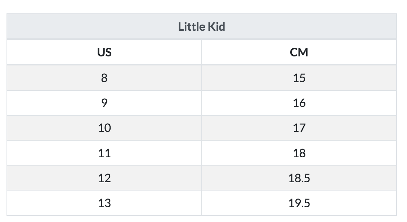The image size is (407, 222).
Task: Highlight the table row for US size 11
Action: click(x=201, y=153)
